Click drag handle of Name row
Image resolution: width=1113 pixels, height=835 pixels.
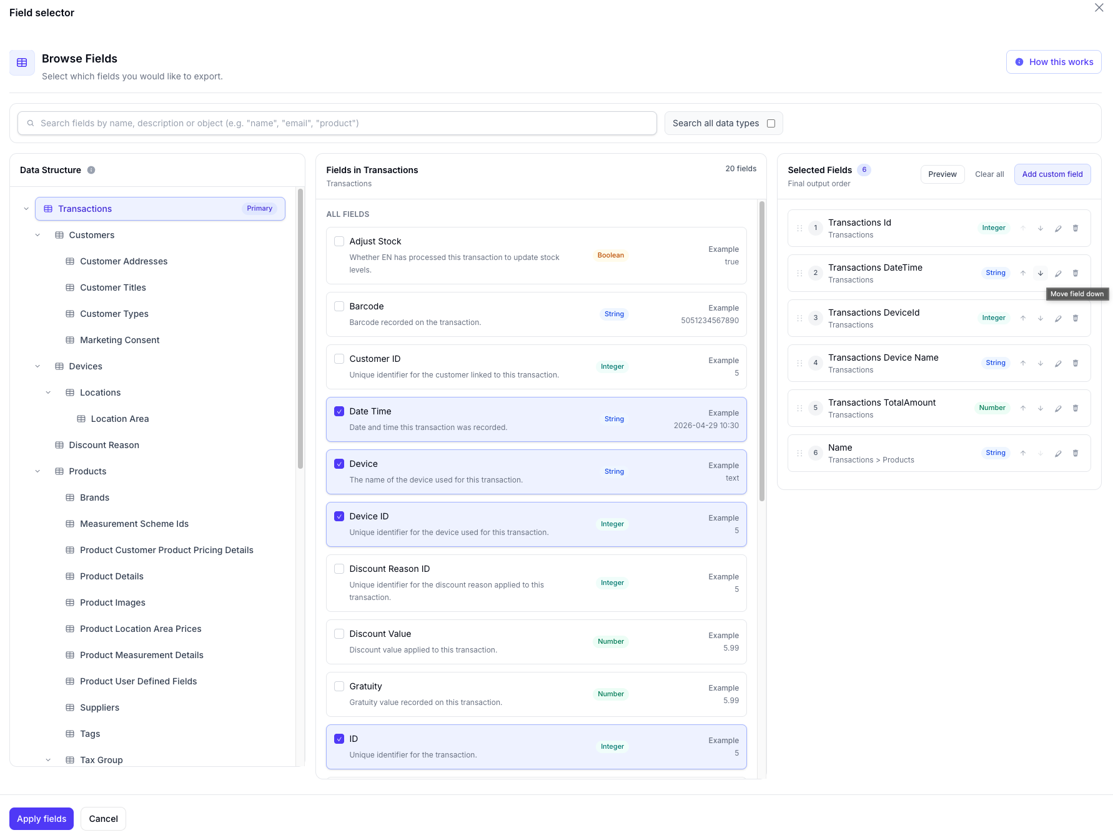[799, 453]
